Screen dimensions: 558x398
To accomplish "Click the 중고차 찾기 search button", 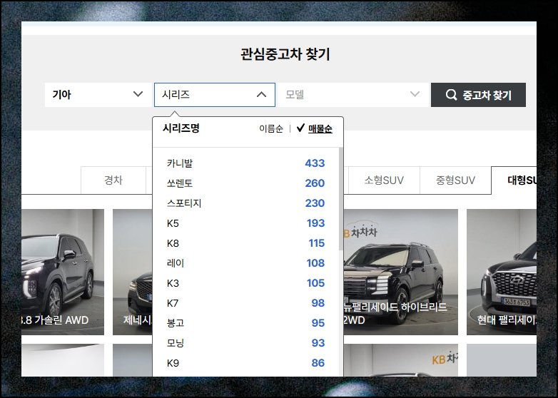I will 478,95.
